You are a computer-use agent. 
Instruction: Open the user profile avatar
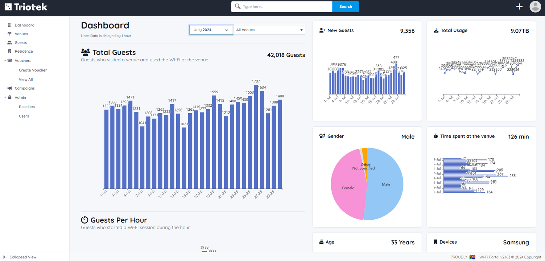(535, 7)
